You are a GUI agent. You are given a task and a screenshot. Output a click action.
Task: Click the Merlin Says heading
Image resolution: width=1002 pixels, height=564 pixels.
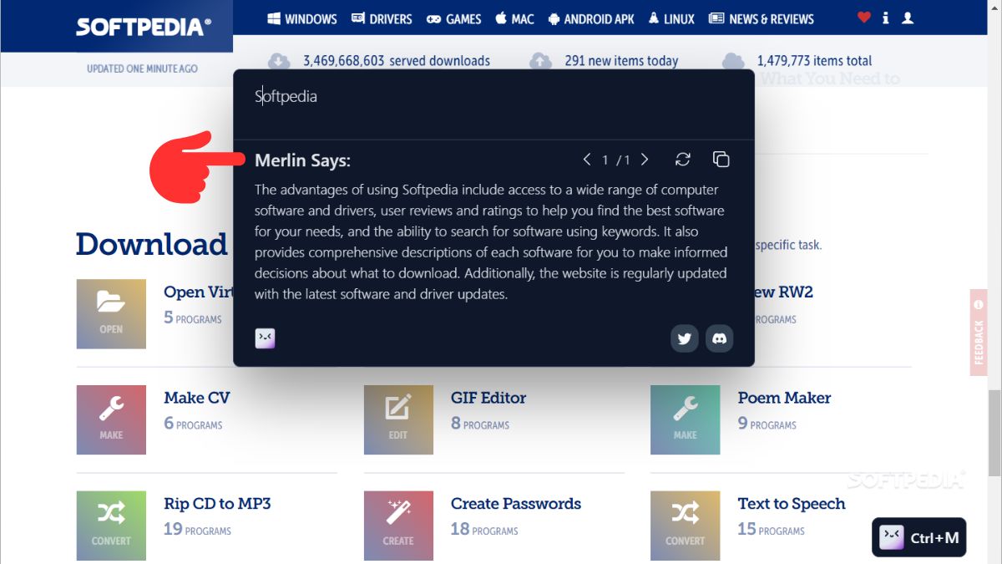[302, 160]
